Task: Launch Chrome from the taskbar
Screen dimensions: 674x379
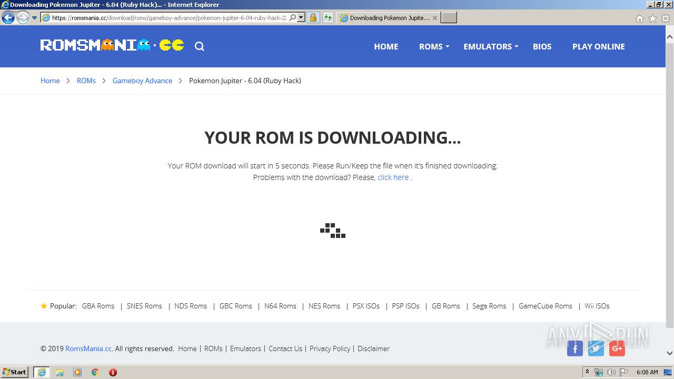Action: tap(95, 372)
